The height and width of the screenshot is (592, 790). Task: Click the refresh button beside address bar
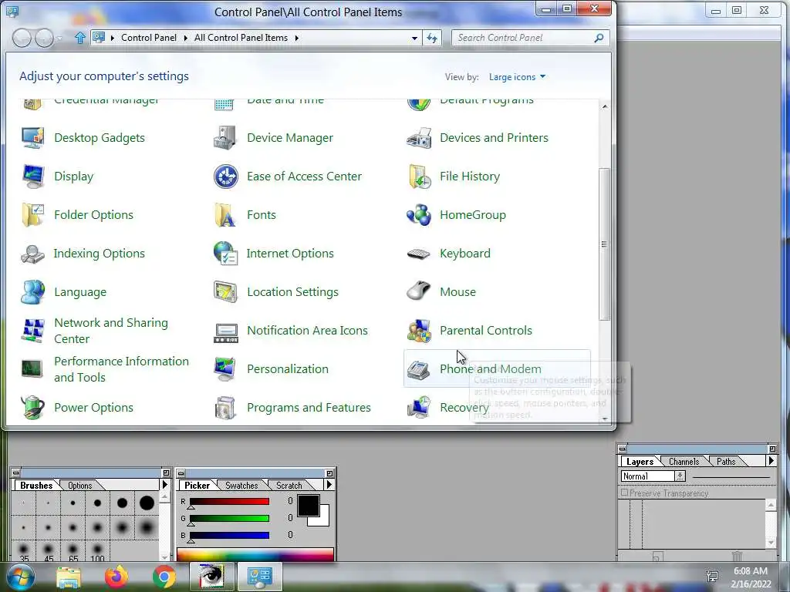[x=432, y=38]
